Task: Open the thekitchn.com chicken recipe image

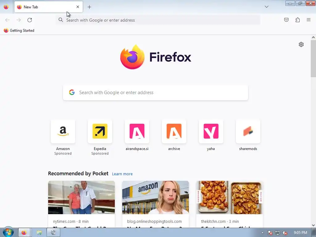Action: tap(230, 197)
